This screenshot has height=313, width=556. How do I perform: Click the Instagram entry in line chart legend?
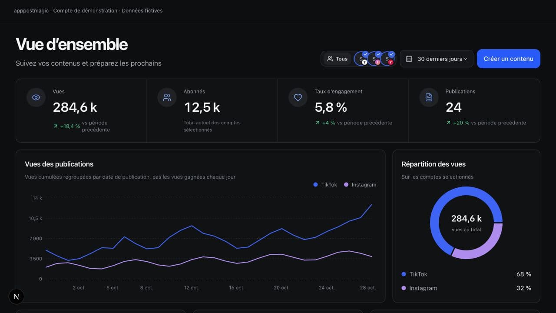[x=360, y=185]
